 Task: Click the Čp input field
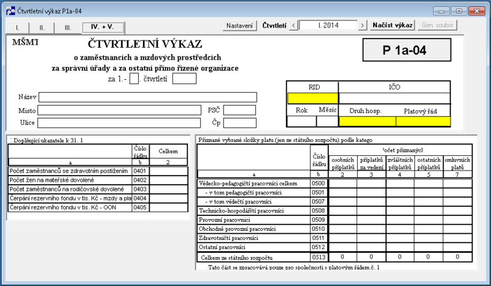coord(239,123)
